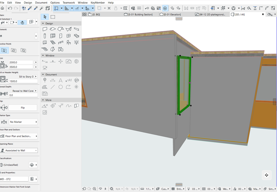
Task: Select the Dimension tool
Action: [x=53, y=81]
